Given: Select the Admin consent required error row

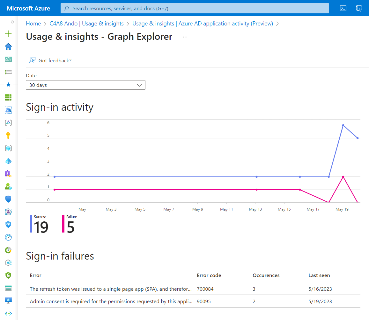Looking at the screenshot, I should click(x=193, y=301).
